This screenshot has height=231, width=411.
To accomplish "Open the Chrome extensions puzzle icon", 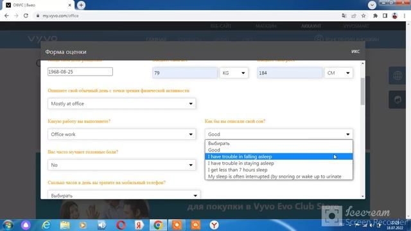I will (x=375, y=15).
